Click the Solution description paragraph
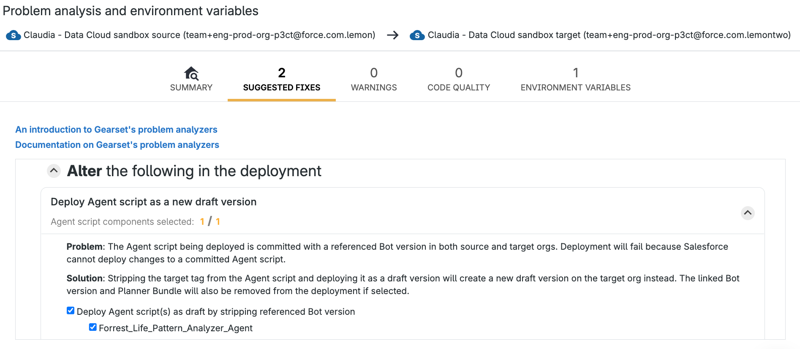The height and width of the screenshot is (349, 800). coord(403,285)
